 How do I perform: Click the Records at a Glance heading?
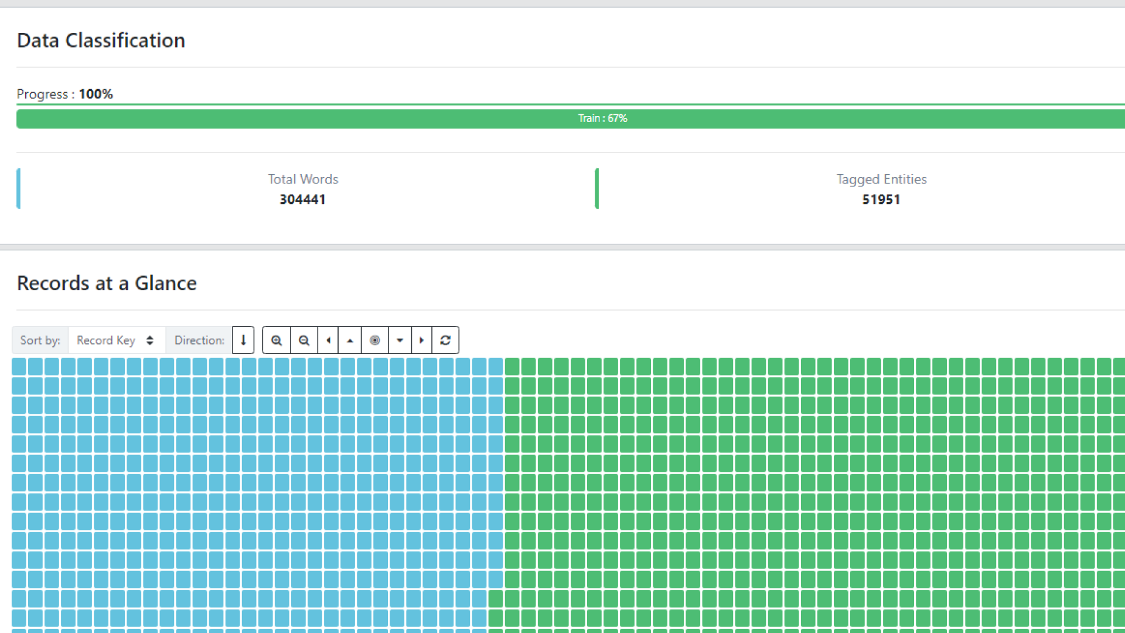point(107,283)
